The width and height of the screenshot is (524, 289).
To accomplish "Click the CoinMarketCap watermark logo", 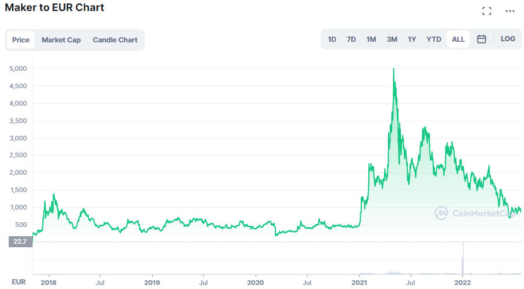I will [x=475, y=213].
